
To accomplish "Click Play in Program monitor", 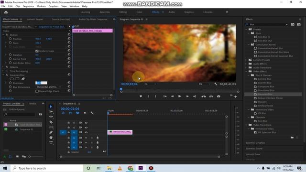I will (179, 97).
